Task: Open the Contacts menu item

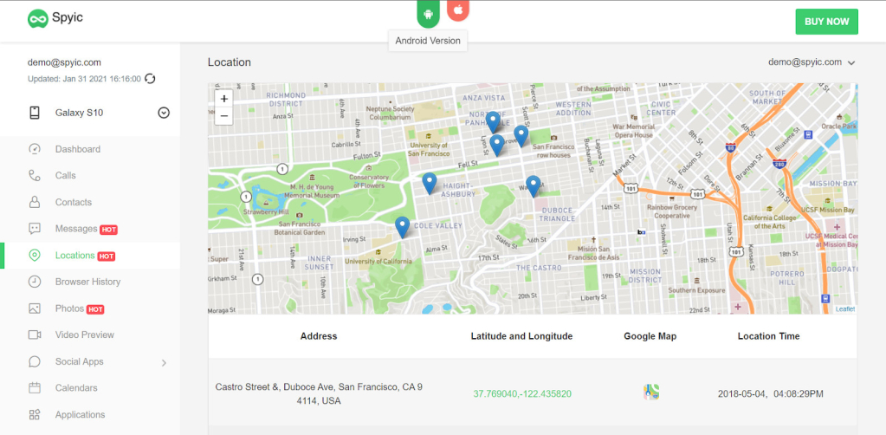Action: click(x=74, y=202)
